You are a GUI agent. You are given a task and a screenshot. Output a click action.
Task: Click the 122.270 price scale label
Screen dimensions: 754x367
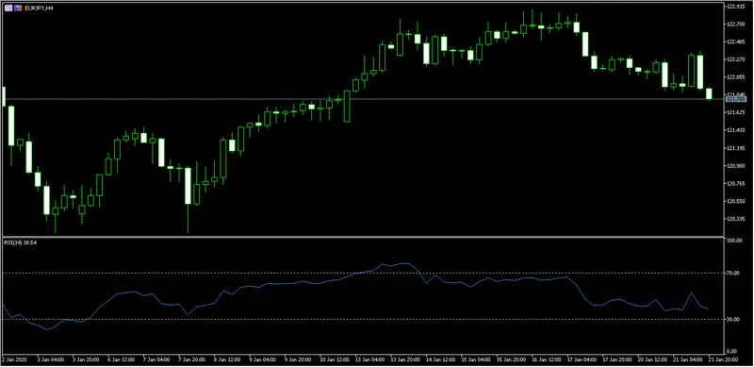[735, 59]
